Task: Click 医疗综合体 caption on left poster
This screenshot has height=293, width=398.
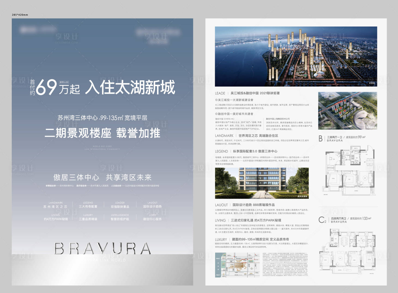Action: tap(92, 186)
